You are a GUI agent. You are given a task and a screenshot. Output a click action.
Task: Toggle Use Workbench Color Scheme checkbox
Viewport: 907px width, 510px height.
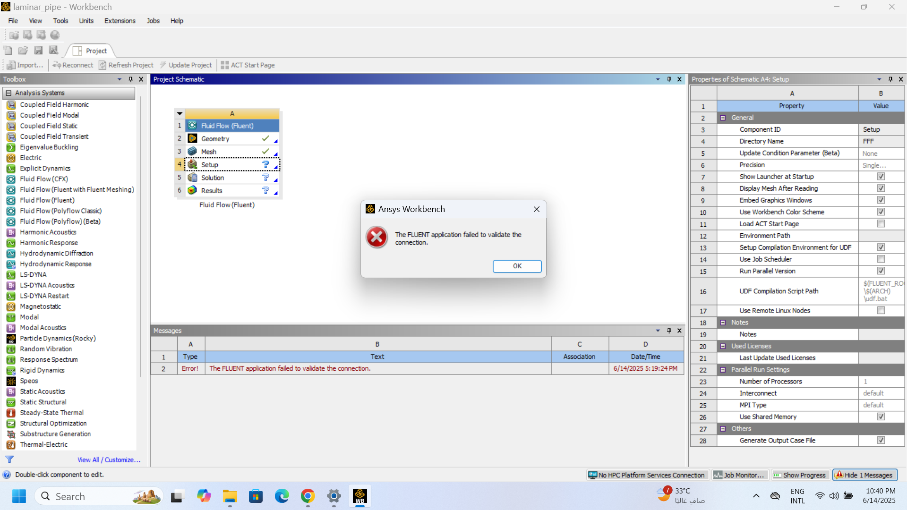[x=881, y=212]
